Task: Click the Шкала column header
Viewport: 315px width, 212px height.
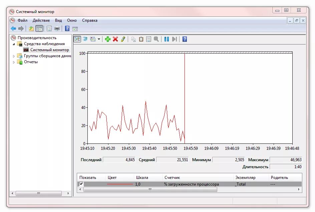Action: pyautogui.click(x=148, y=177)
